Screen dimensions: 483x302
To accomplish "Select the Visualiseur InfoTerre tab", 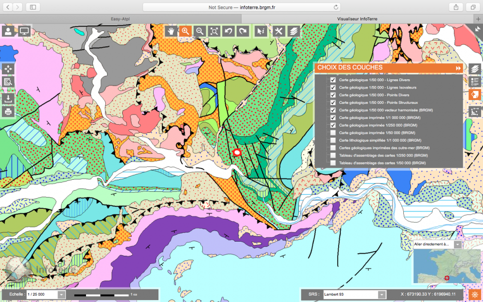I will point(357,19).
